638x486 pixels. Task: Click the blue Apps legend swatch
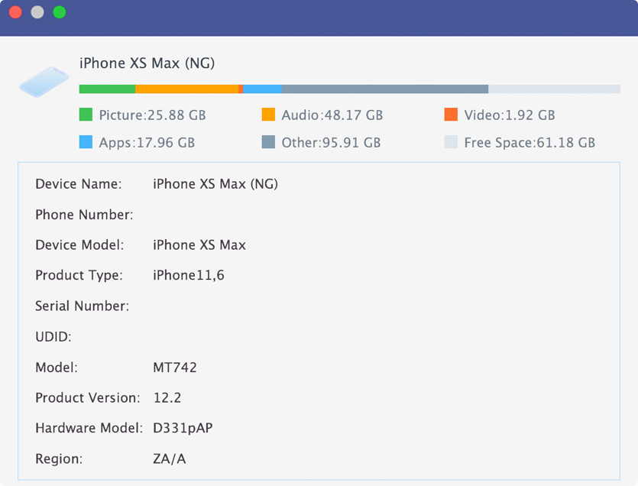click(86, 142)
